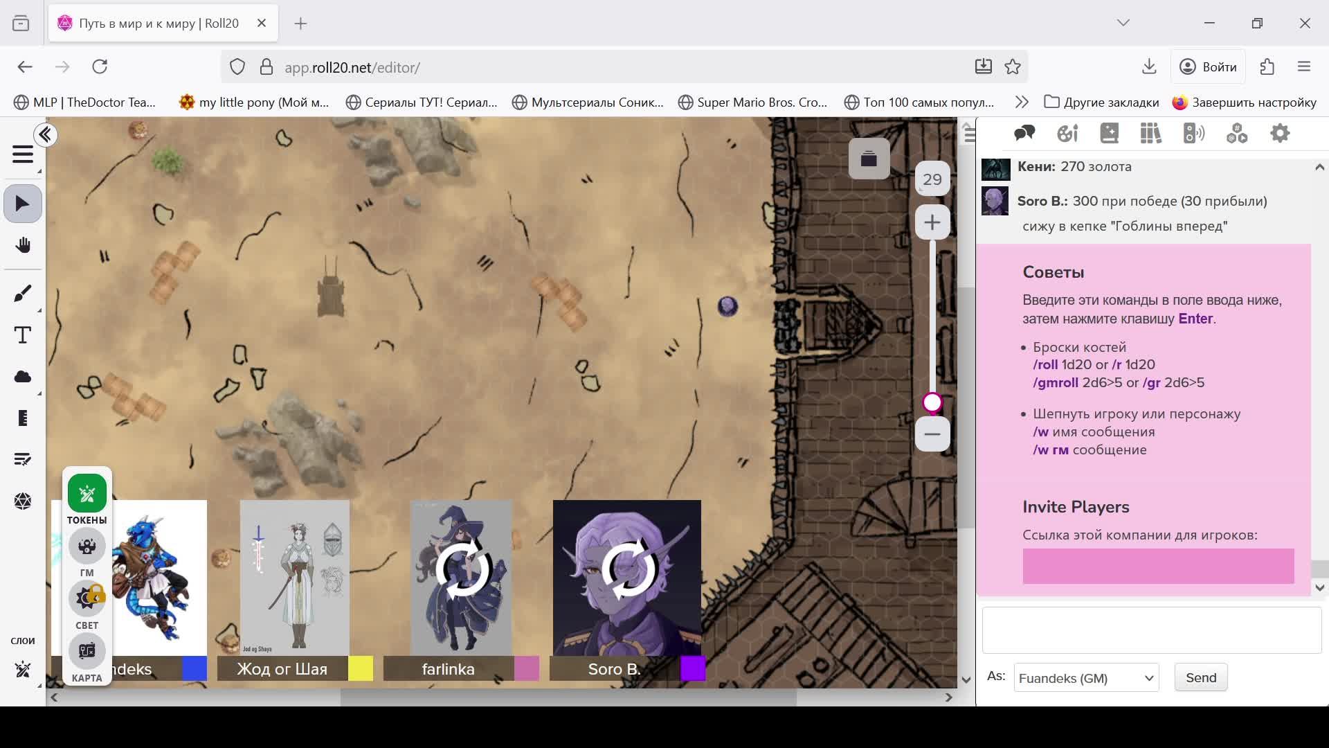Expand the hidden bookmarks overflow chevron
This screenshot has height=748, width=1329.
1022,103
